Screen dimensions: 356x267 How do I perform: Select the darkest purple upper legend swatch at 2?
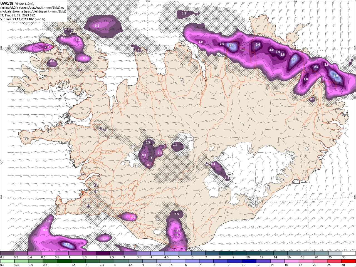102,253
